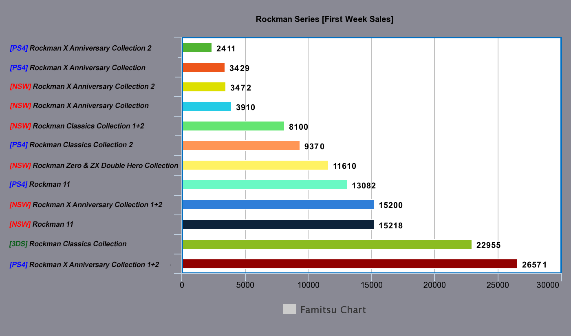Select the light green bar valued 8100
This screenshot has width=571, height=336.
234,126
